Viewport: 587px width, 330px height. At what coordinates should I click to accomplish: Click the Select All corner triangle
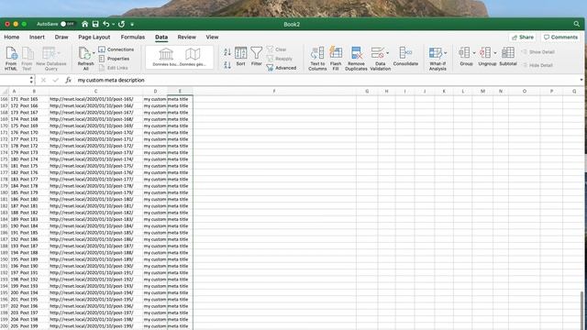click(5, 92)
